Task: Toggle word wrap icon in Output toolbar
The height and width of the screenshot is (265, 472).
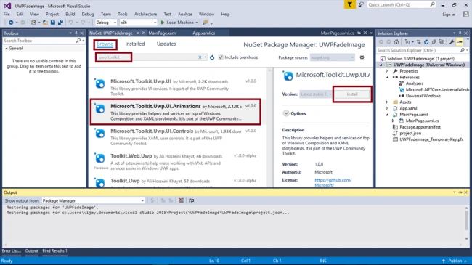Action: (x=192, y=200)
